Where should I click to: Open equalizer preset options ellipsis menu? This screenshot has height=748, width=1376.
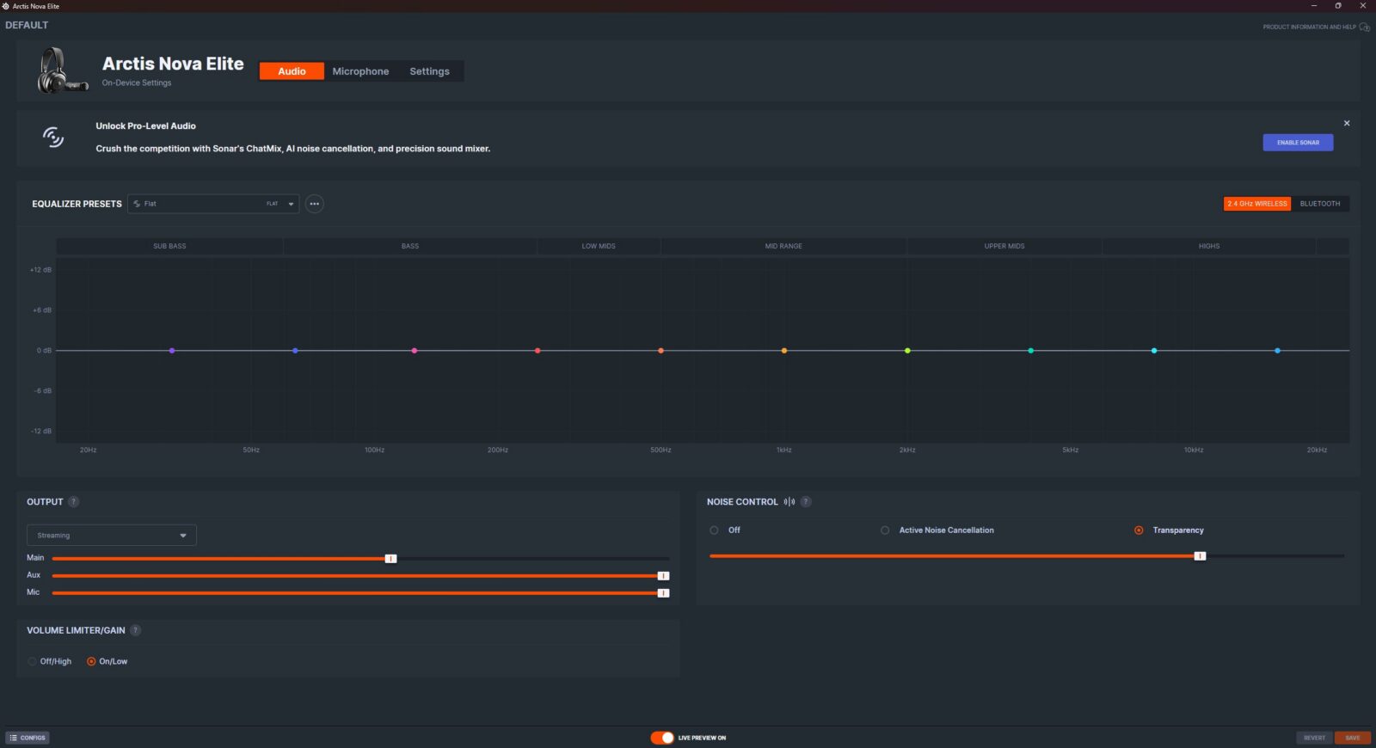(x=315, y=204)
